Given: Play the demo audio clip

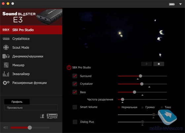Looking at the screenshot, I should 146,64.
